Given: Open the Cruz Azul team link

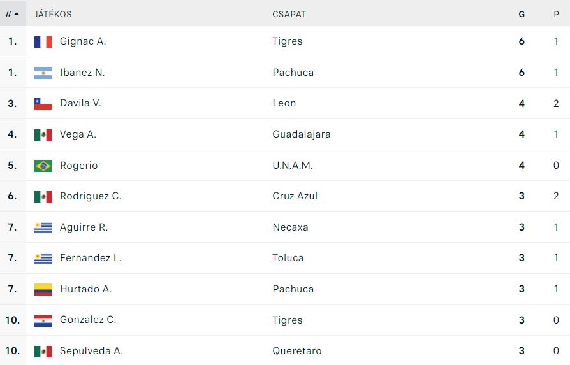Looking at the screenshot, I should [x=295, y=196].
